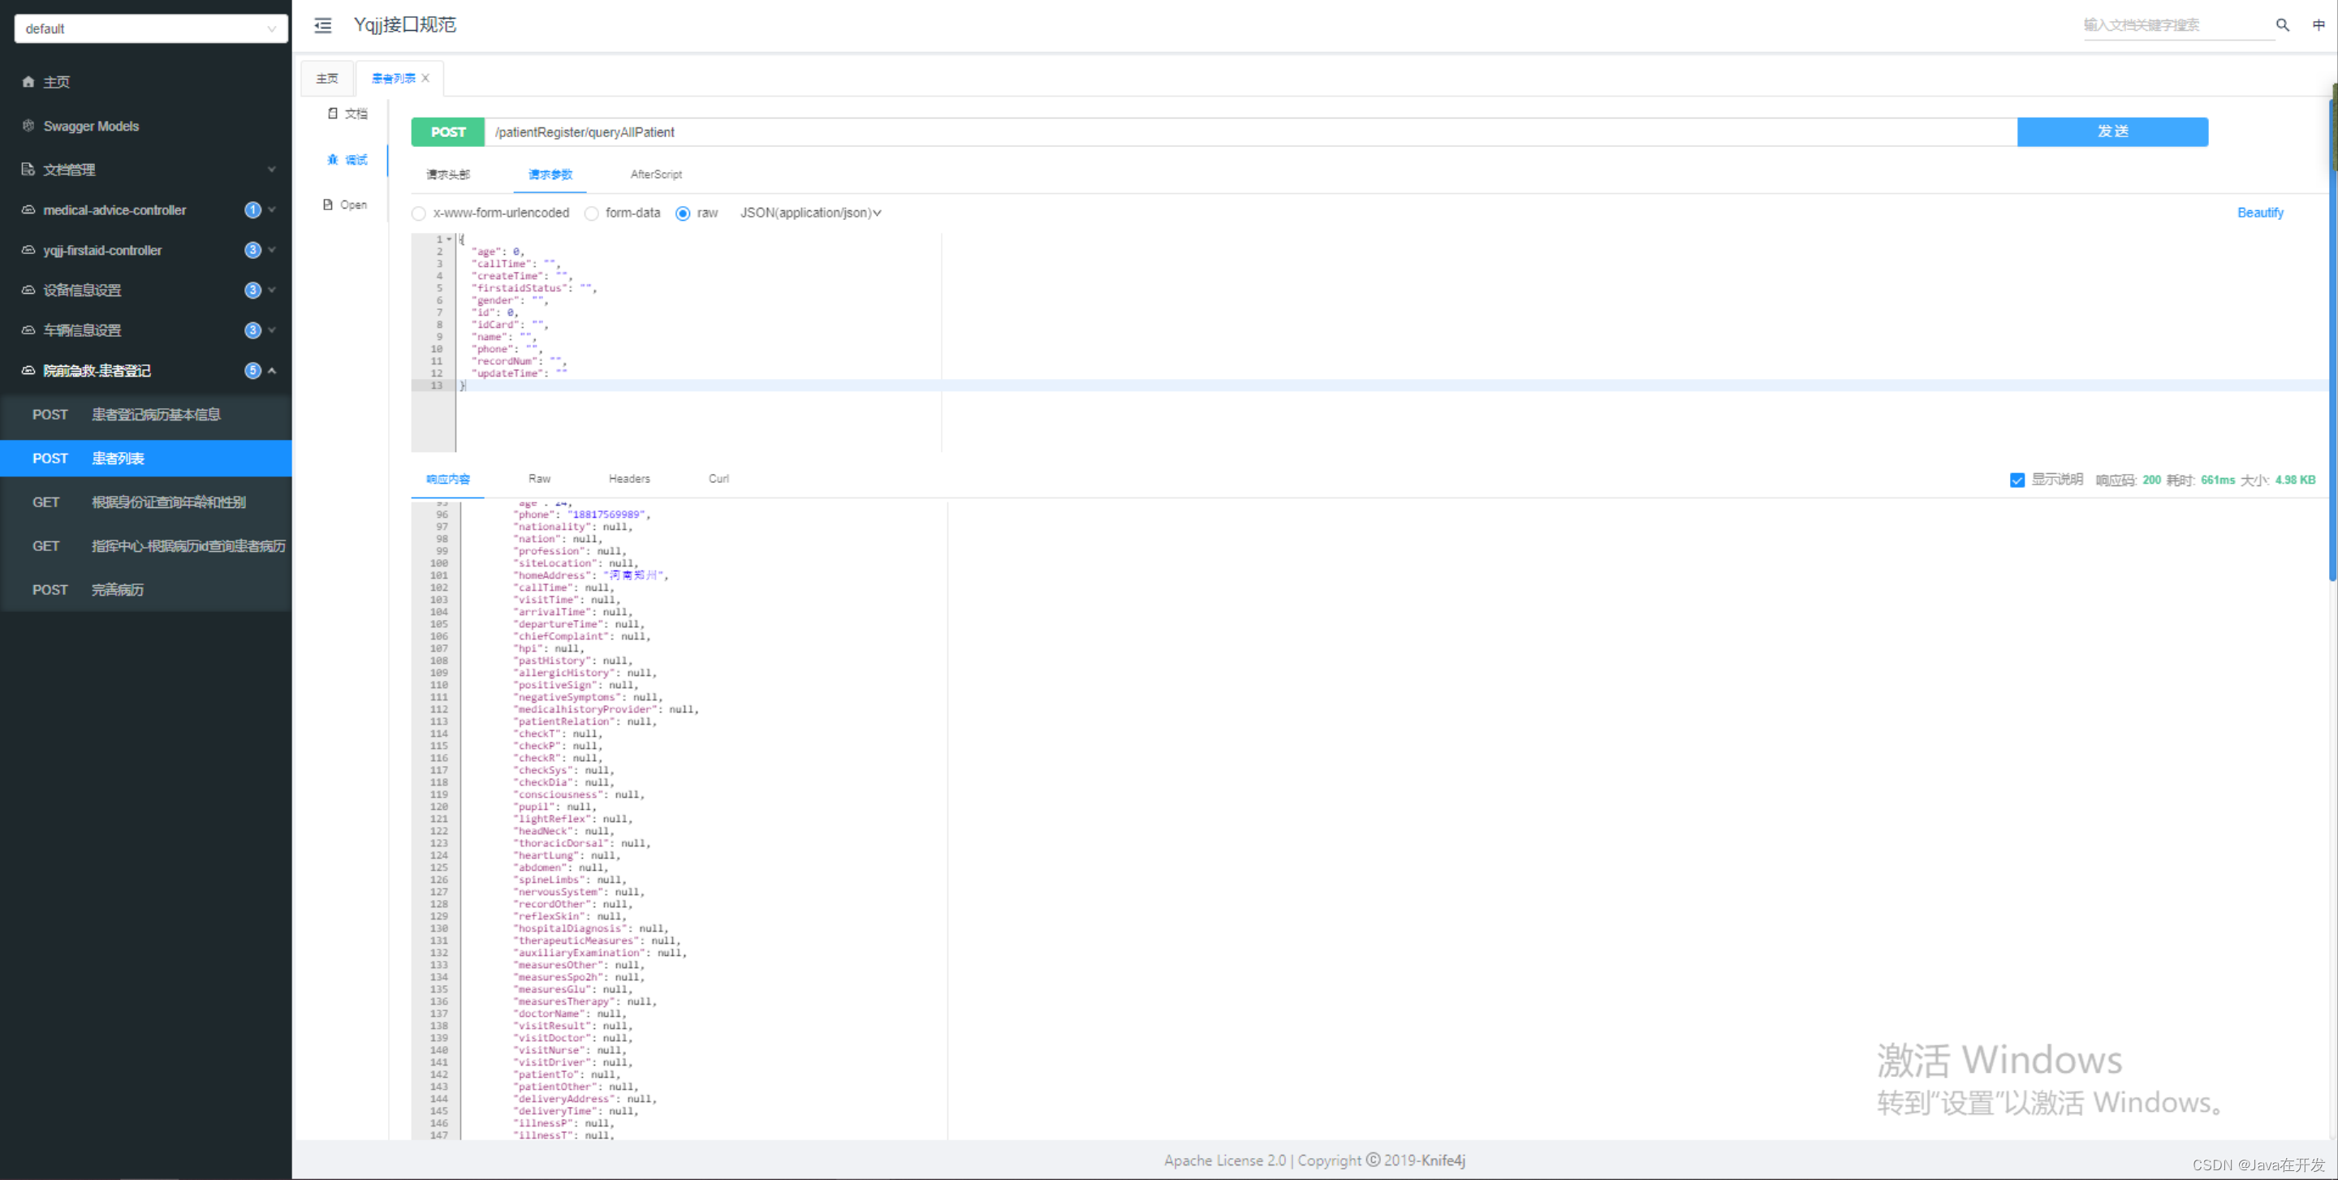
Task: Expand 文档管理 chevron
Action: [x=271, y=170]
